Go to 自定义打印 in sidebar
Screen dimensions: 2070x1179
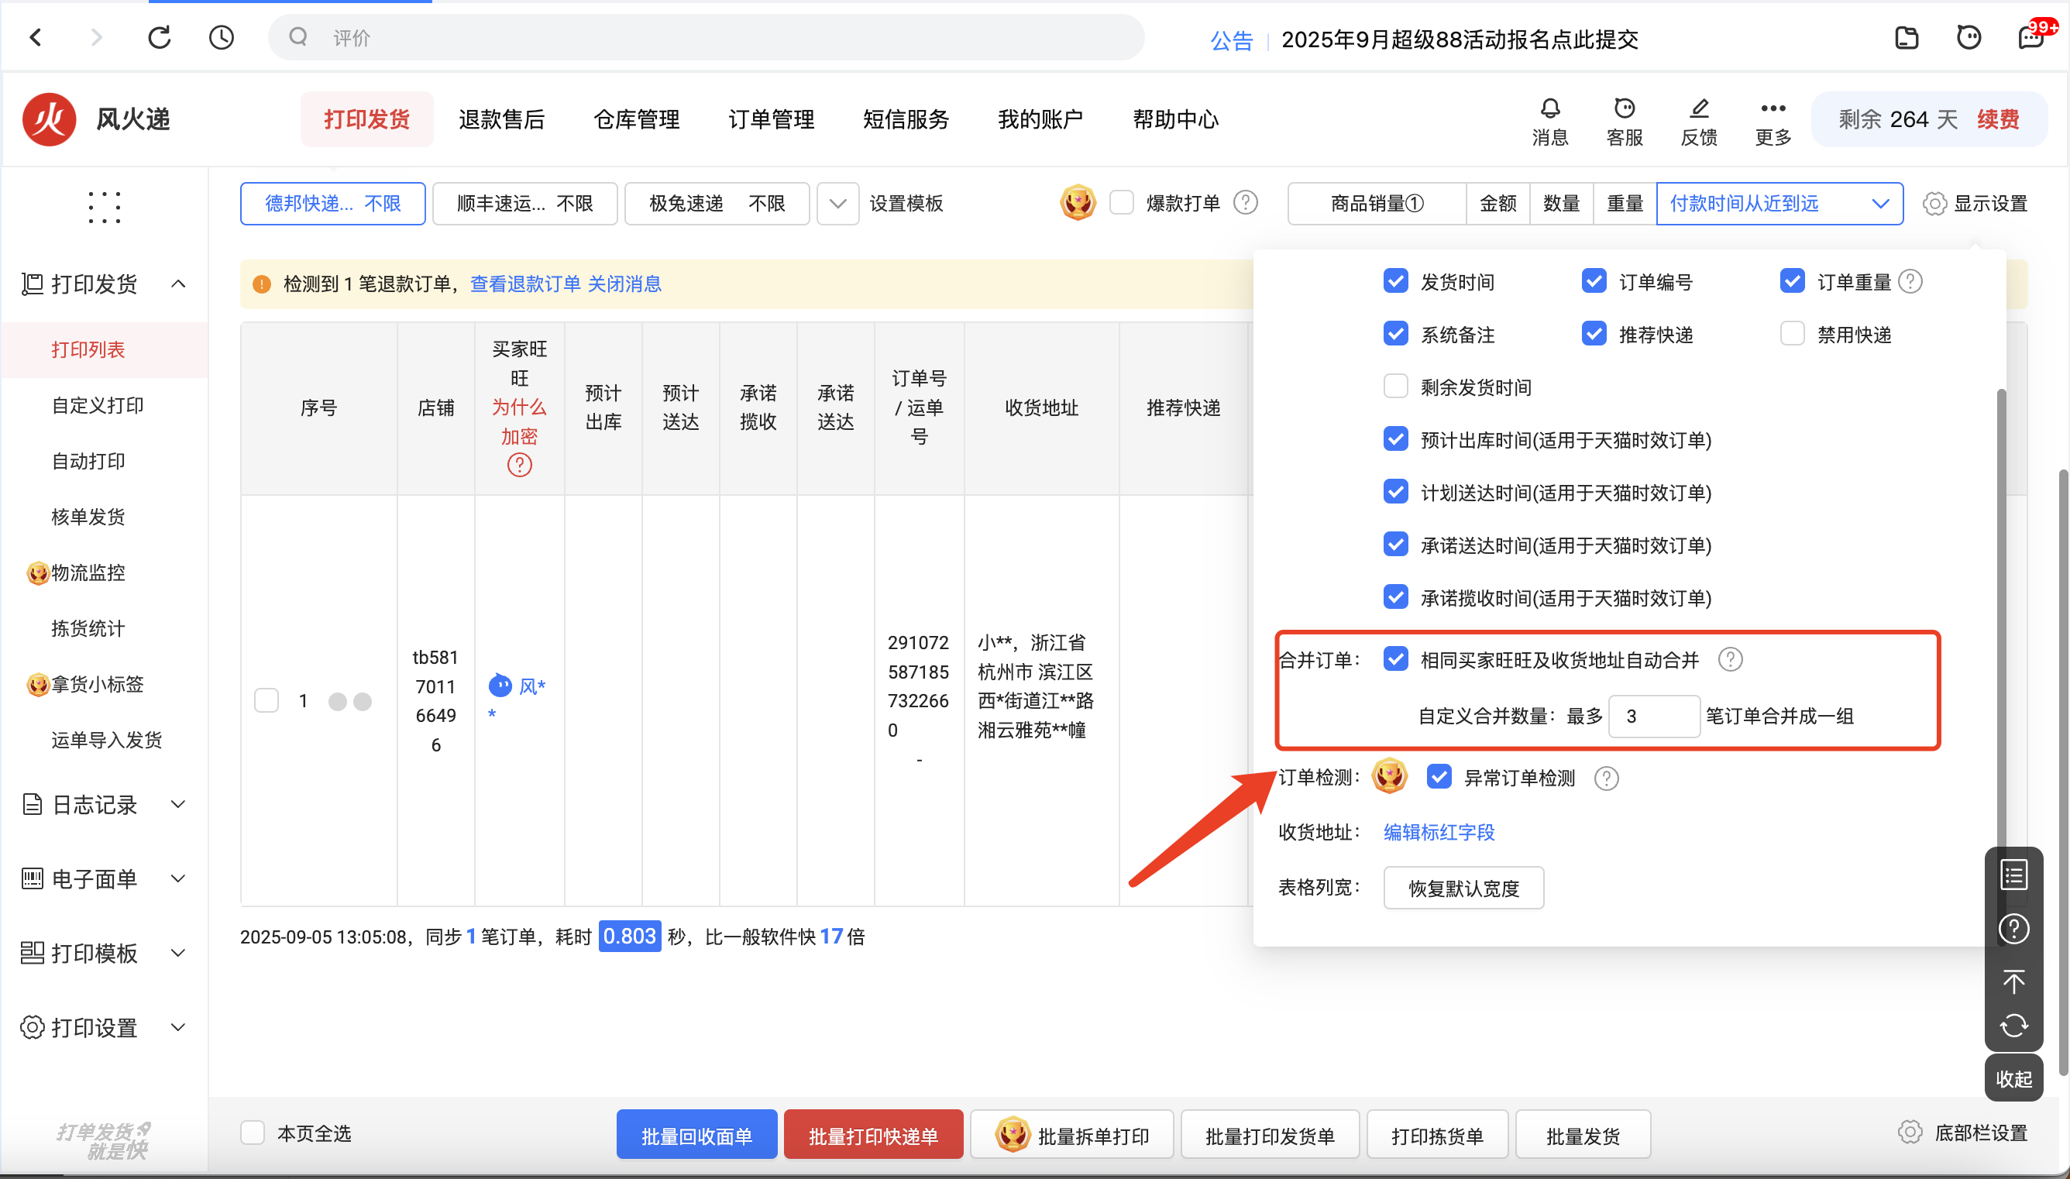[97, 405]
